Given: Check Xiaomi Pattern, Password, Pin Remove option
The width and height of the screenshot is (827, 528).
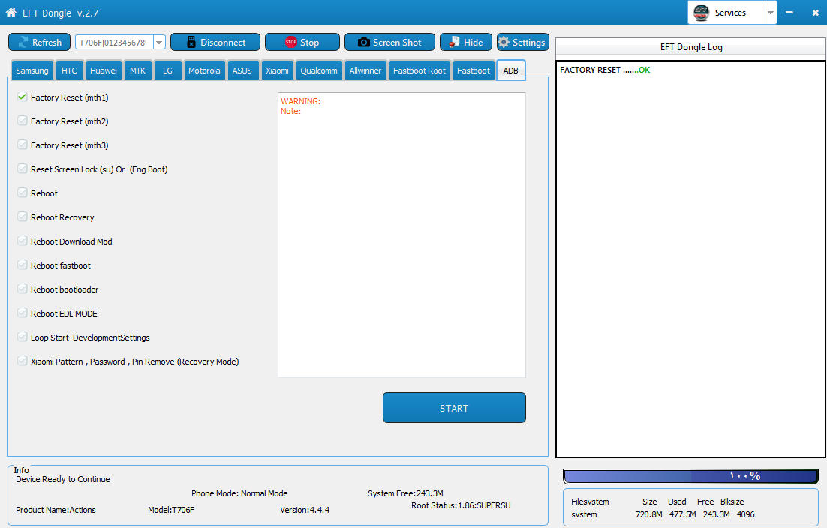Looking at the screenshot, I should (23, 361).
